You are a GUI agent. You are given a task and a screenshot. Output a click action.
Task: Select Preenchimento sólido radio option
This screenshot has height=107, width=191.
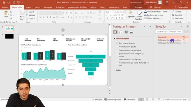coord(117,47)
